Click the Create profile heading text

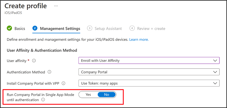[x=26, y=6]
